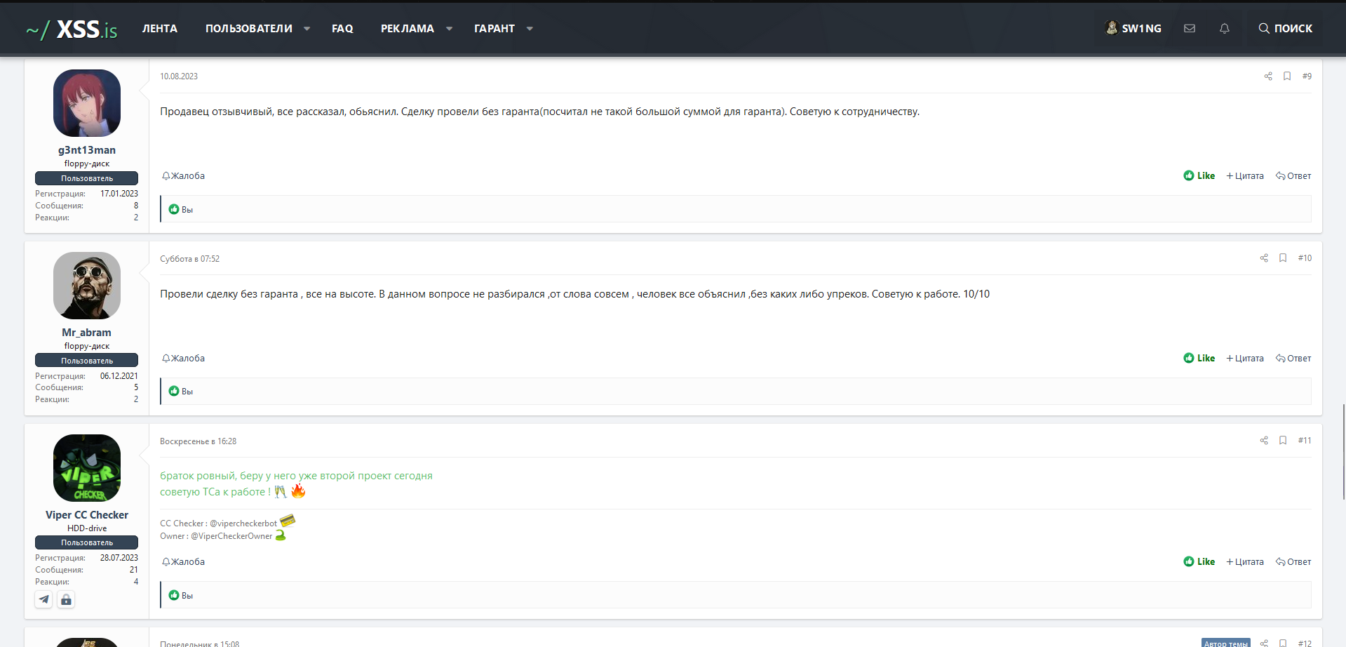The image size is (1346, 647).
Task: Click Viper CC Checker's lock icon
Action: [66, 599]
